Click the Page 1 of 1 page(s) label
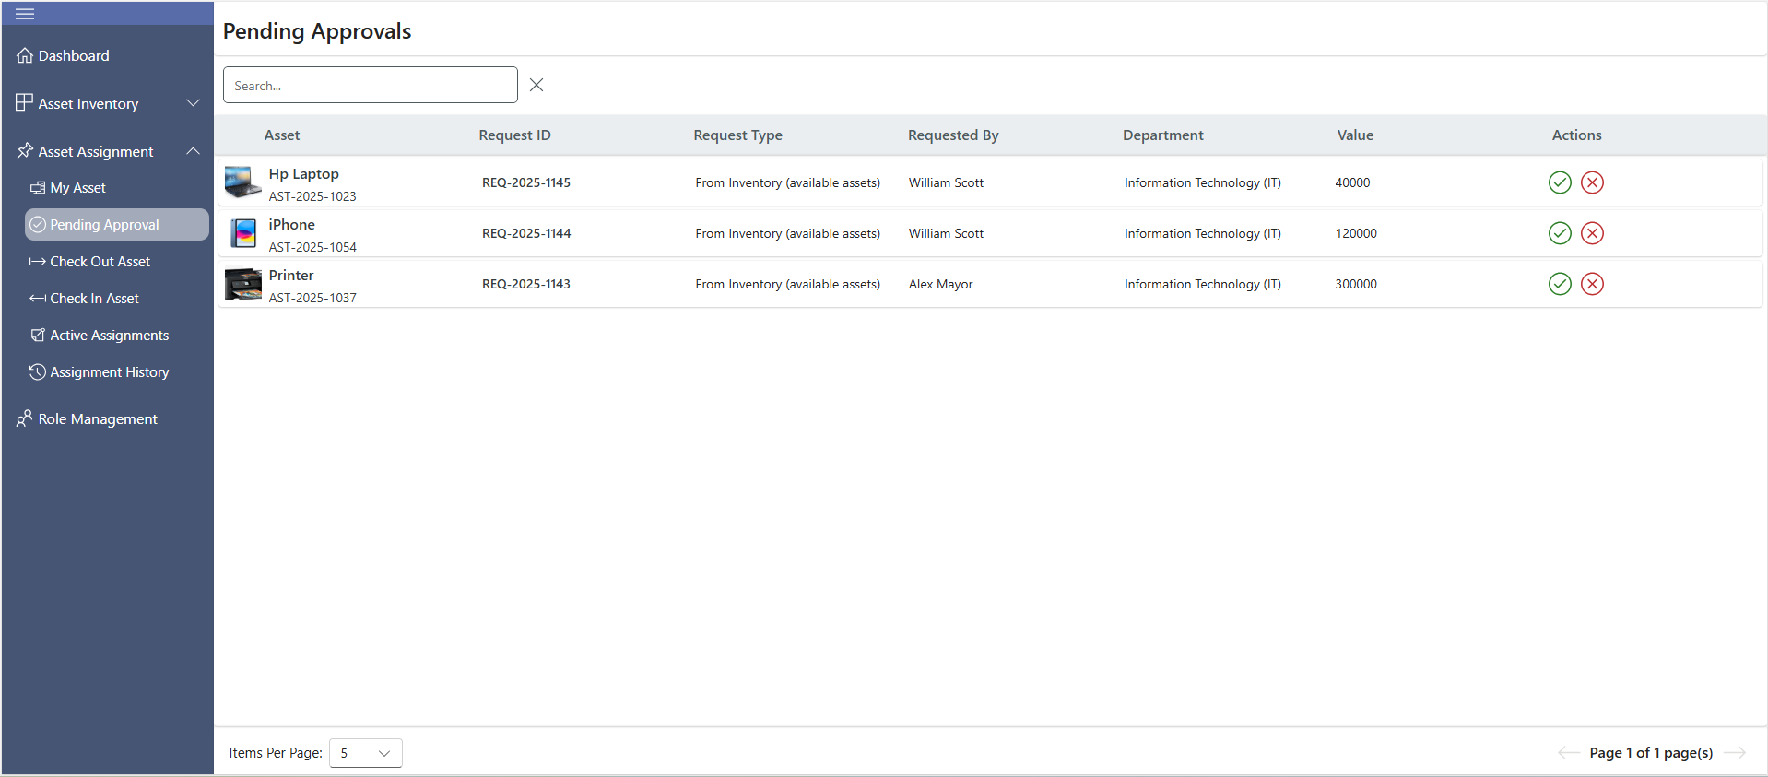The height and width of the screenshot is (777, 1768). coord(1652,753)
